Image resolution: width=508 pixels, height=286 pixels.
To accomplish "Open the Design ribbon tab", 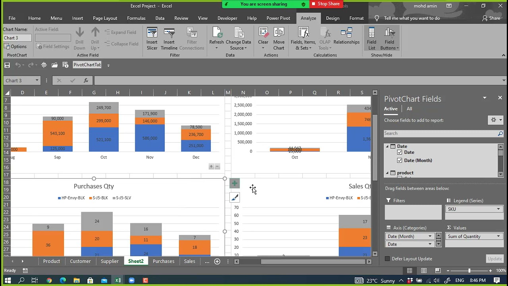I will 333,18.
